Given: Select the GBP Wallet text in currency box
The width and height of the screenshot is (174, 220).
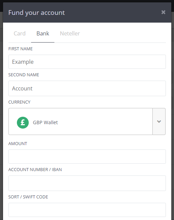Looking at the screenshot, I should click(45, 122).
